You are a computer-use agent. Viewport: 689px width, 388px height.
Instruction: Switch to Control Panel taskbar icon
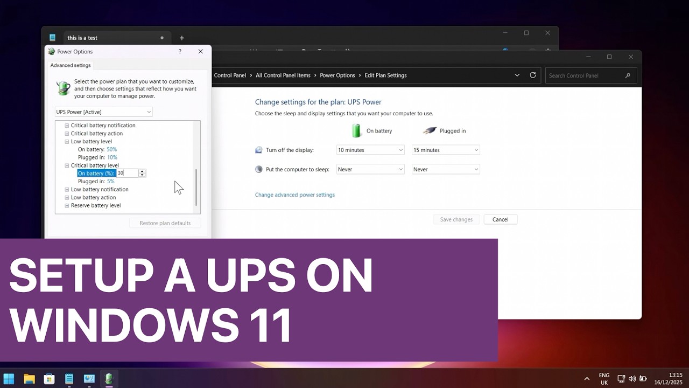[89, 379]
